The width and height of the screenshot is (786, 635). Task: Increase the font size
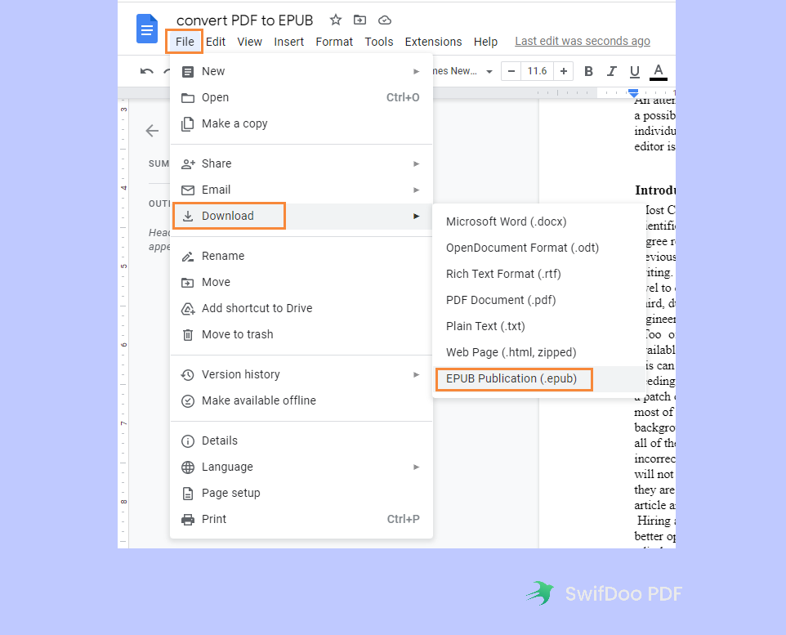pos(564,71)
